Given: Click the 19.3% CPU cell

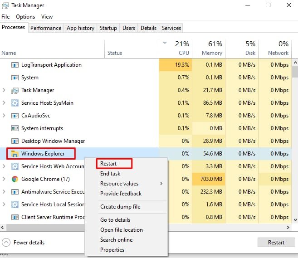Looking at the screenshot, I should coord(176,65).
